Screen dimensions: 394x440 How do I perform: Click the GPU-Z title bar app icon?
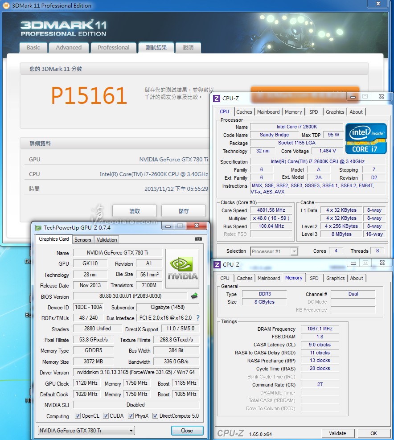(x=38, y=227)
